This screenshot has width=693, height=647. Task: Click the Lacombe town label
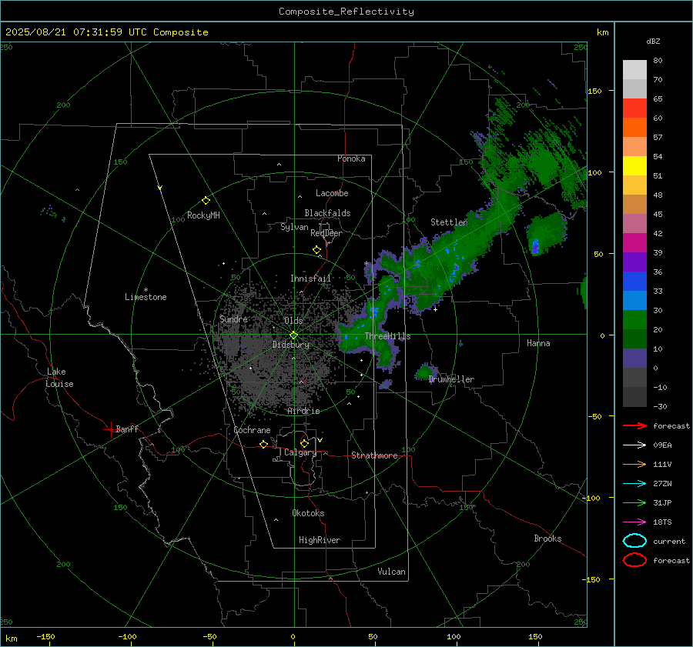(x=332, y=193)
